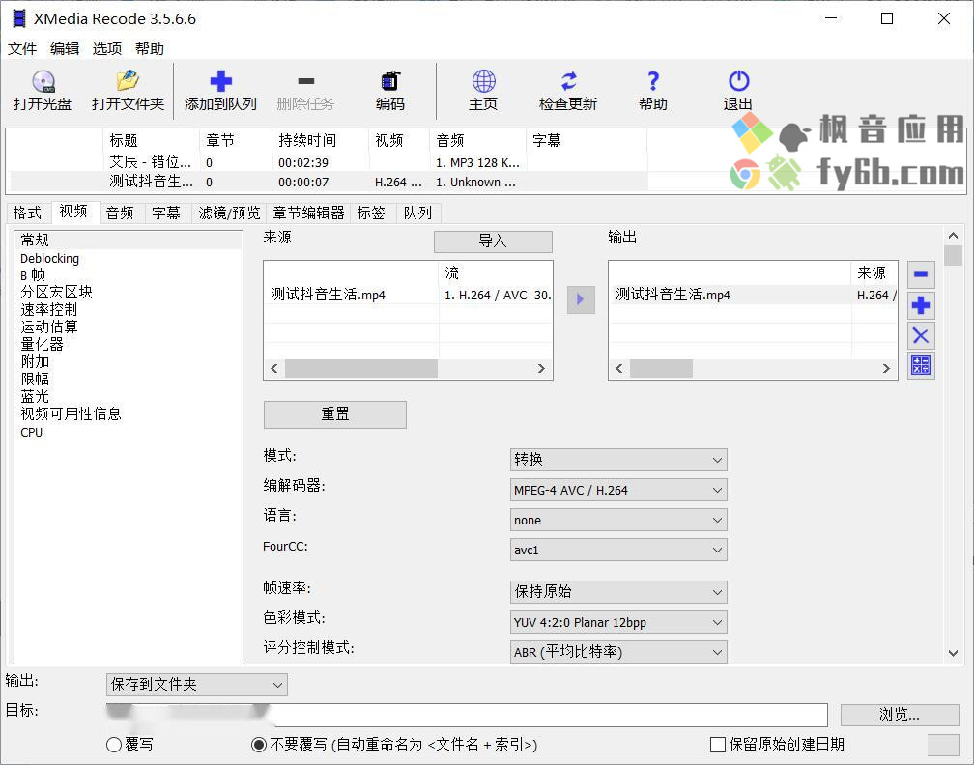Click the 重置 button

point(334,414)
